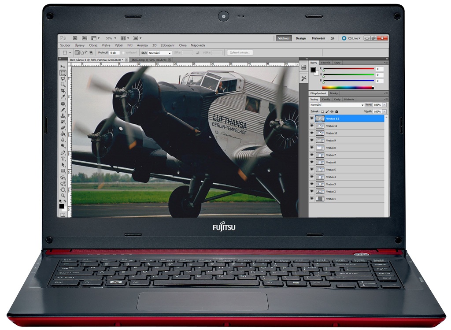
Task: Select the Path Selection tool
Action: point(63,165)
